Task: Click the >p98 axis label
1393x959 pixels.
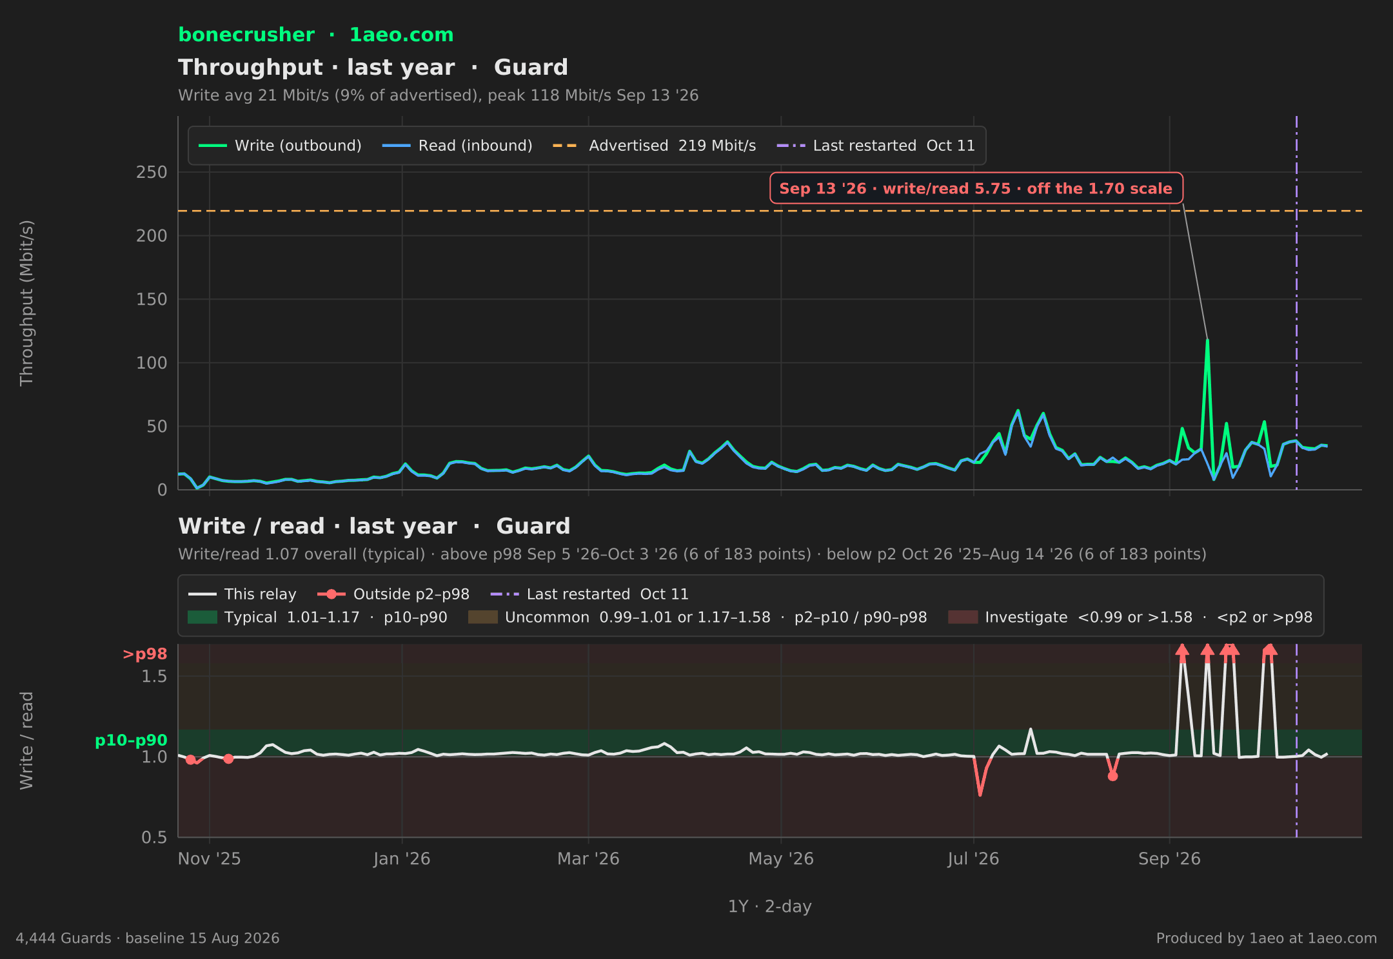Action: coord(145,654)
